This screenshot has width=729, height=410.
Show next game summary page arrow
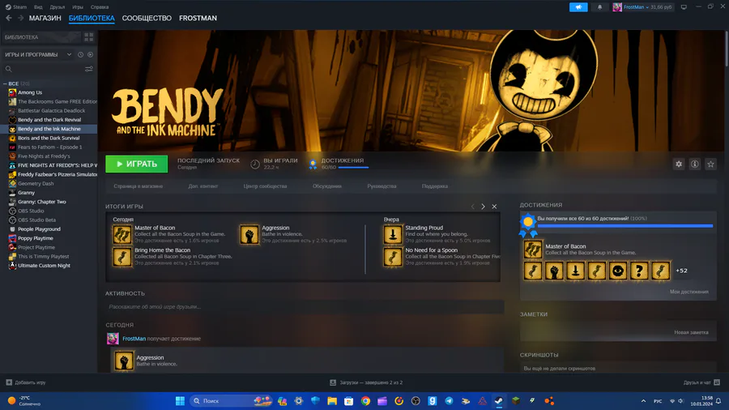point(483,207)
